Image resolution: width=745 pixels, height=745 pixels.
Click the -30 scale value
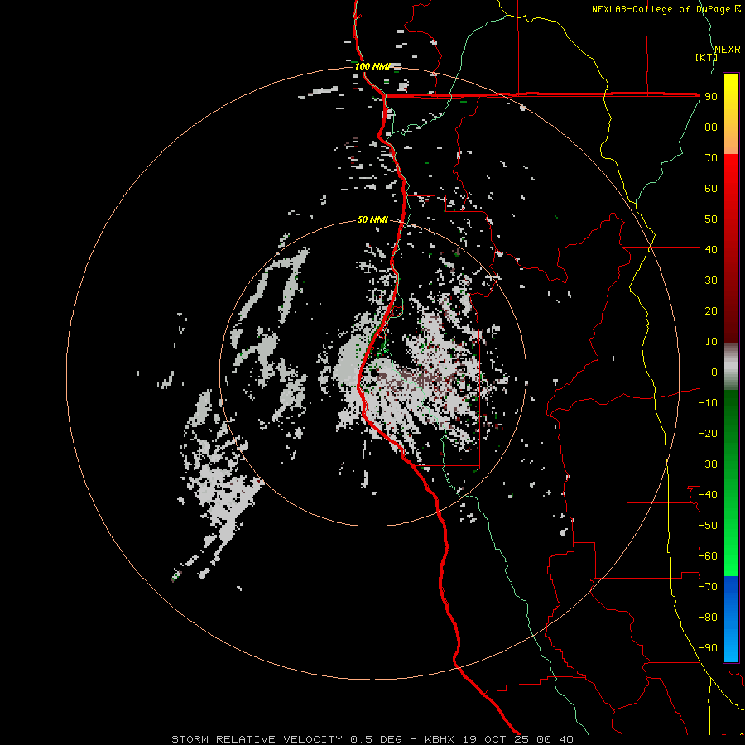tap(708, 464)
